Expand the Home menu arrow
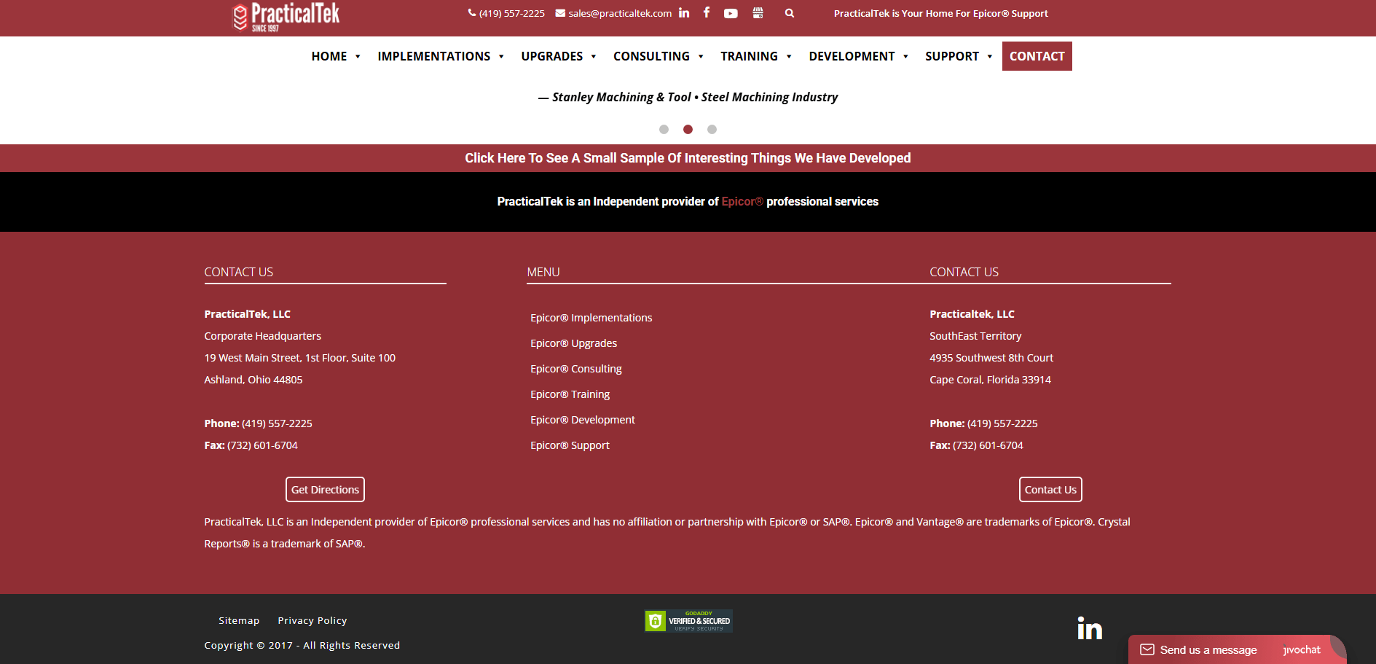 coord(358,57)
